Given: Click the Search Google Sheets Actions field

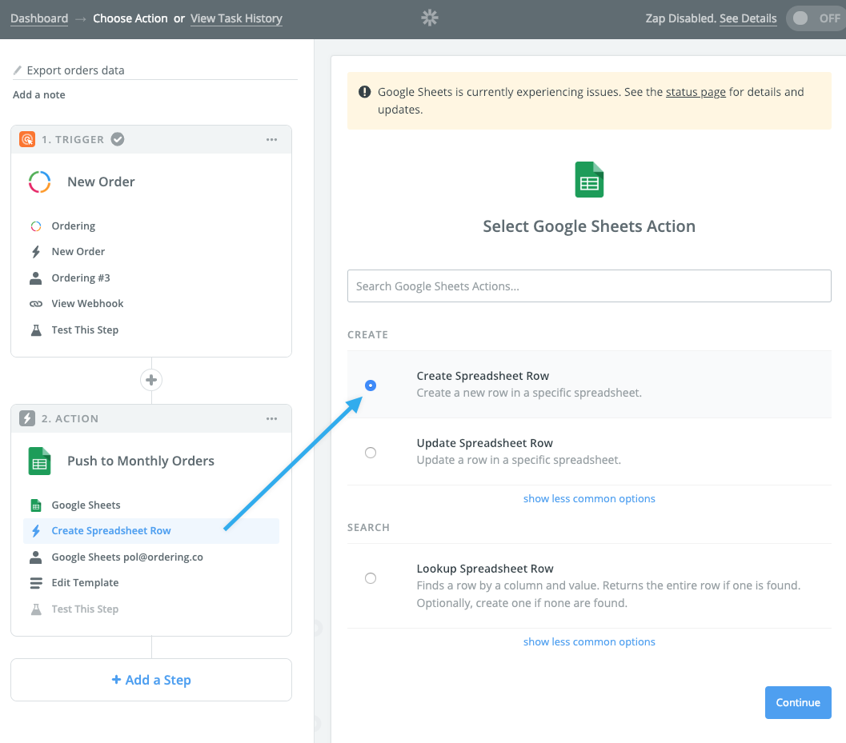Looking at the screenshot, I should tap(589, 286).
